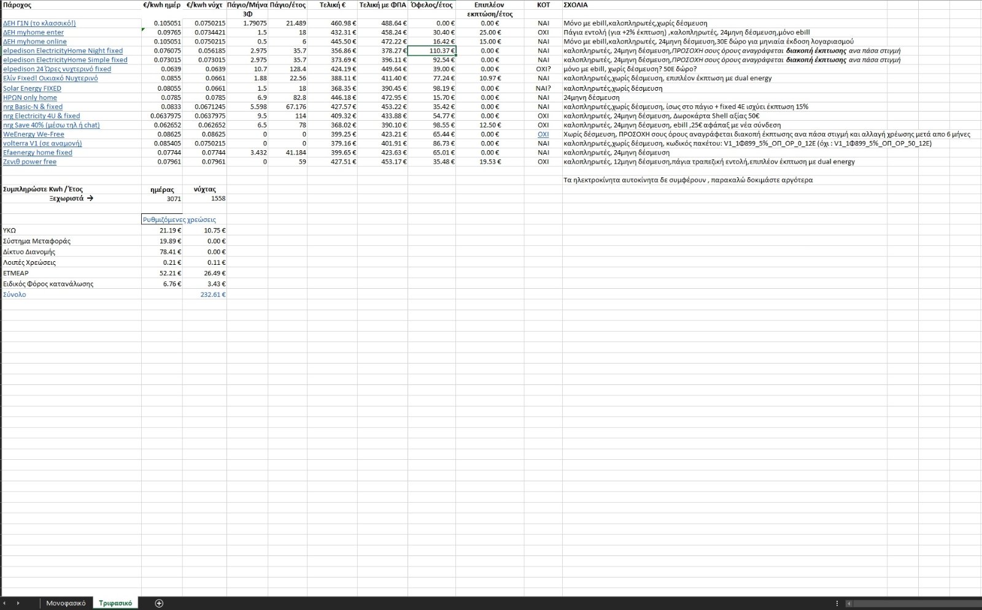Switch to the Μονοφασικό sheet tab
The height and width of the screenshot is (610, 982).
coord(66,603)
